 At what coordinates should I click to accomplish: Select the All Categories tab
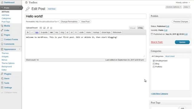pos(157,56)
